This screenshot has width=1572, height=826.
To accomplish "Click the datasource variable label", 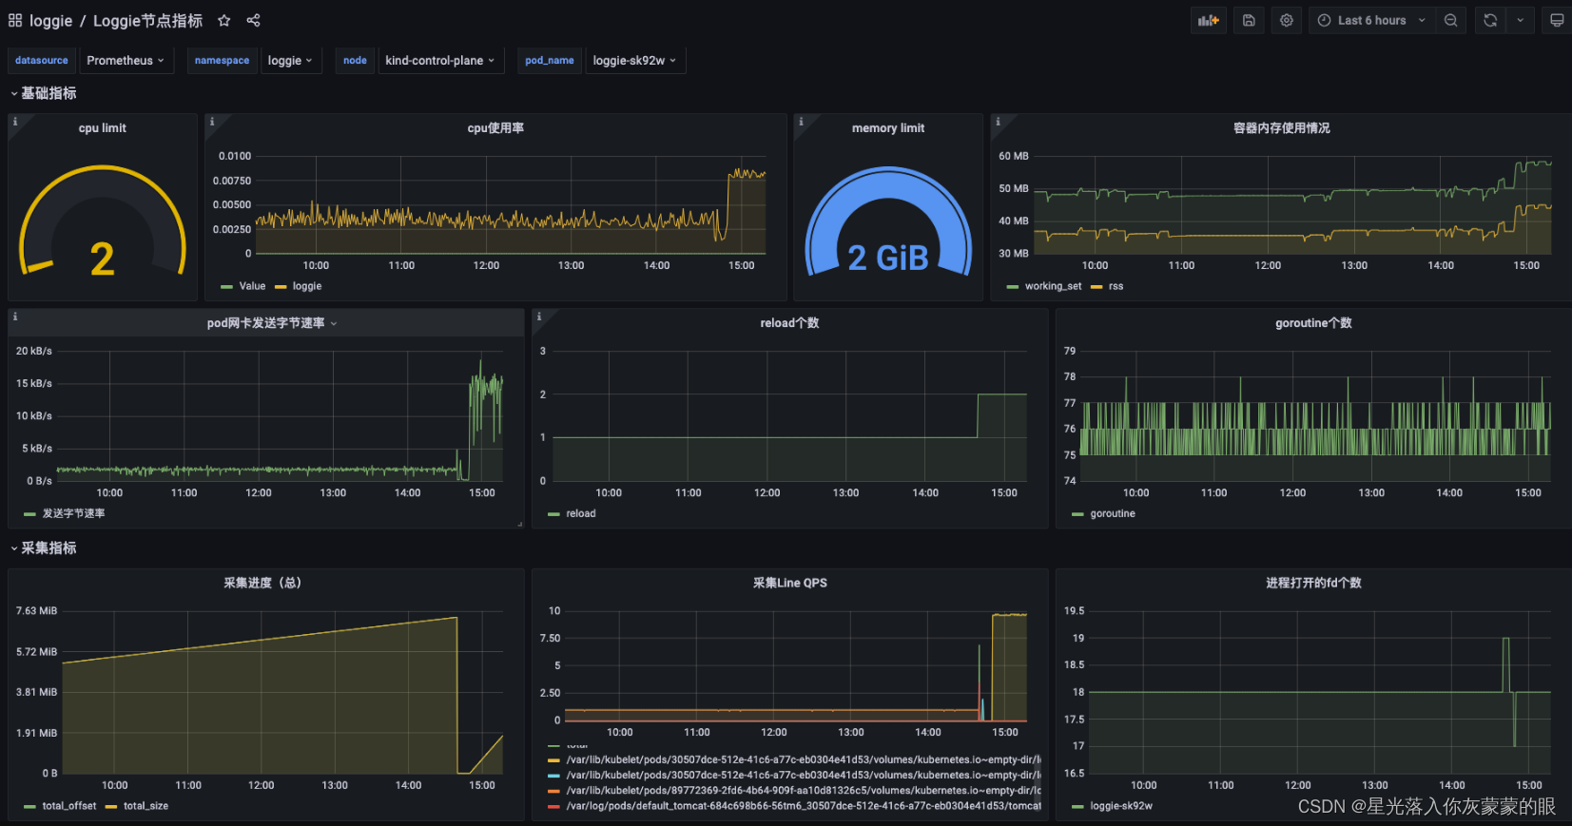I will [x=42, y=60].
